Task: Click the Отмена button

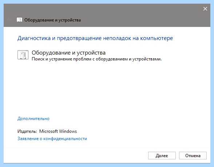Action: point(193,156)
